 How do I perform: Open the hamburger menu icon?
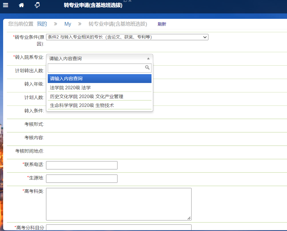click(5, 5)
